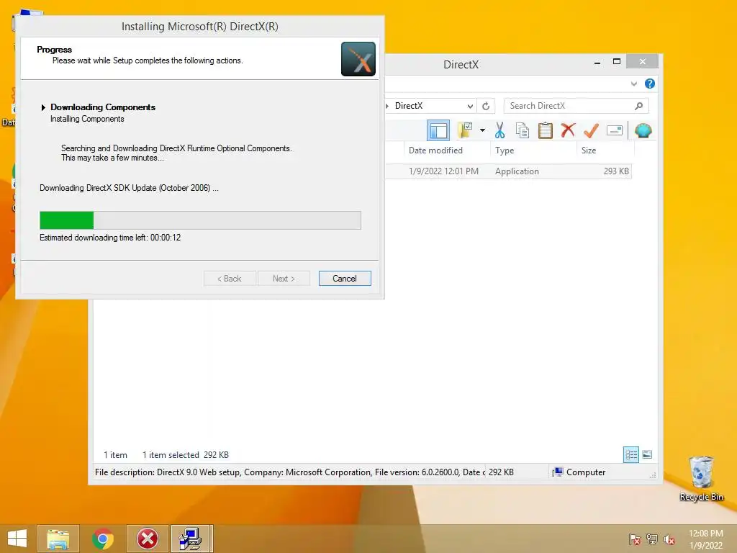Click the blue shell icon in the toolbar
The height and width of the screenshot is (553, 737).
643,130
